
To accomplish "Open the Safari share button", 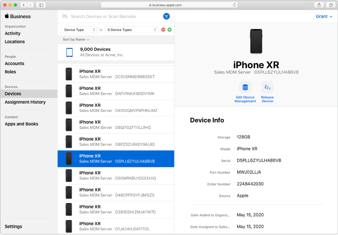I will pyautogui.click(x=319, y=5).
